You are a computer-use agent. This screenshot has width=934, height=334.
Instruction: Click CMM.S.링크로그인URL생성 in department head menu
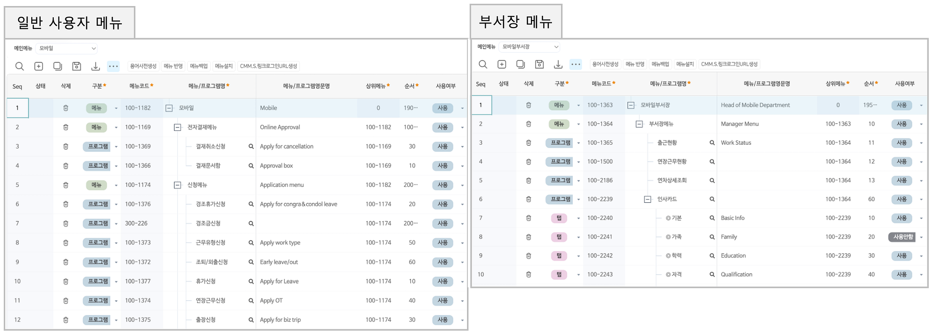click(729, 64)
